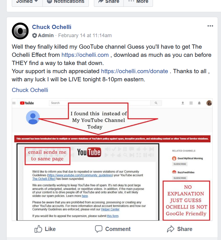Click the YouTube bell notifications icon
The width and height of the screenshot is (221, 240).
point(199,103)
